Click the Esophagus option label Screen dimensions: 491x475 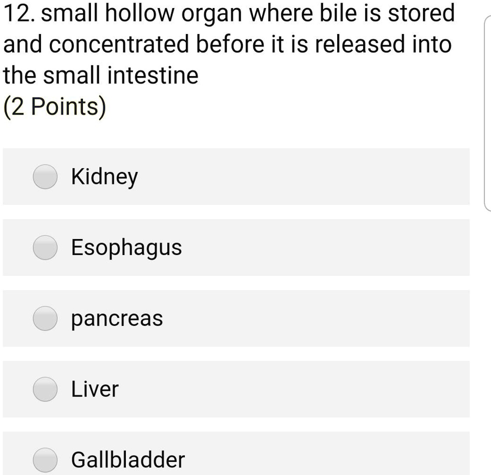click(x=126, y=247)
